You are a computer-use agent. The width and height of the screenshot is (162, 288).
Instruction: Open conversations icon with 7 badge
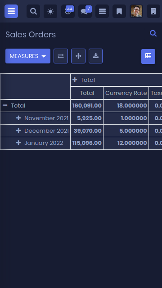tap(85, 11)
